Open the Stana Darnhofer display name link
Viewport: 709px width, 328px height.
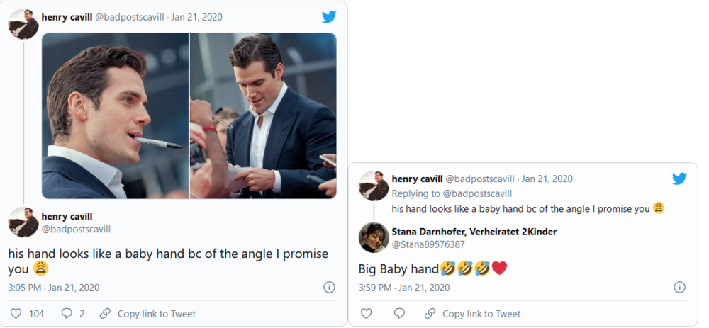click(474, 232)
